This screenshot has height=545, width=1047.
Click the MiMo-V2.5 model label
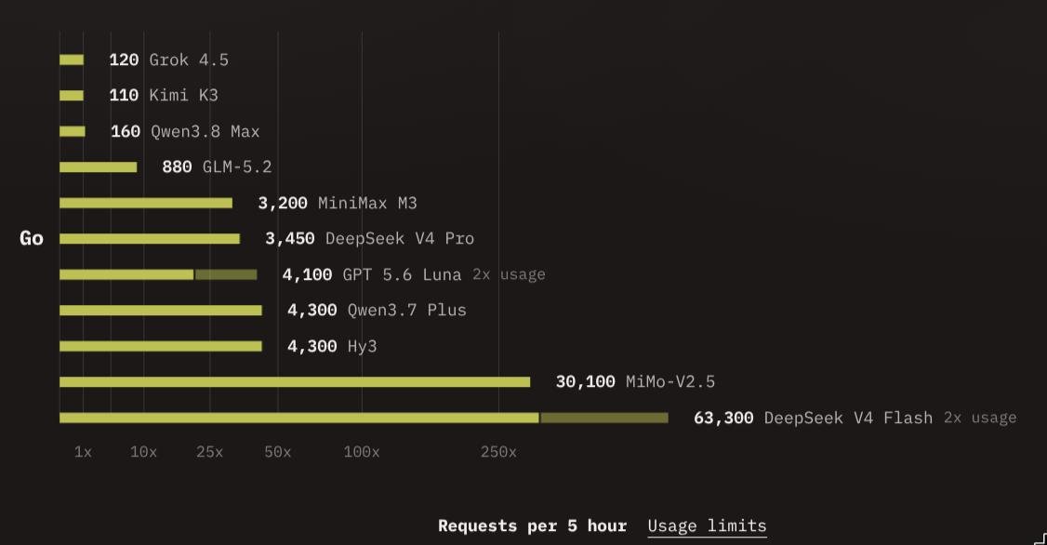(670, 382)
